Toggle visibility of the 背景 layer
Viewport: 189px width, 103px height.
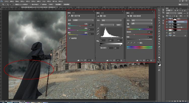[x=167, y=36]
